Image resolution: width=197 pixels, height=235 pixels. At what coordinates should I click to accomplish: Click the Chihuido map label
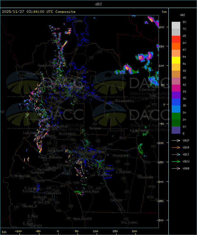[x=40, y=197]
